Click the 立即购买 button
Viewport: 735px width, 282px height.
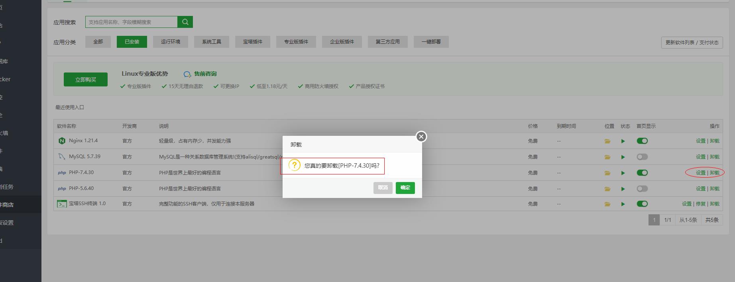[86, 80]
